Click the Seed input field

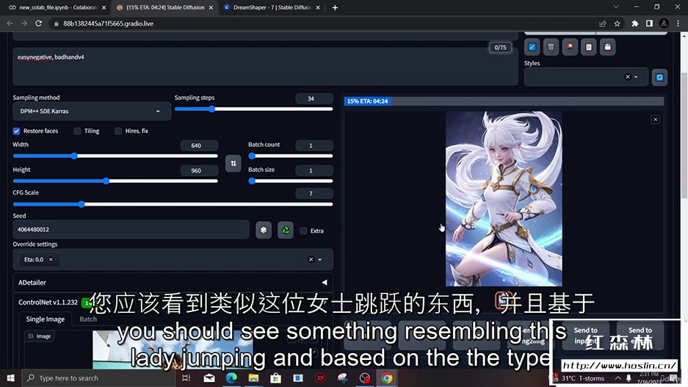131,229
